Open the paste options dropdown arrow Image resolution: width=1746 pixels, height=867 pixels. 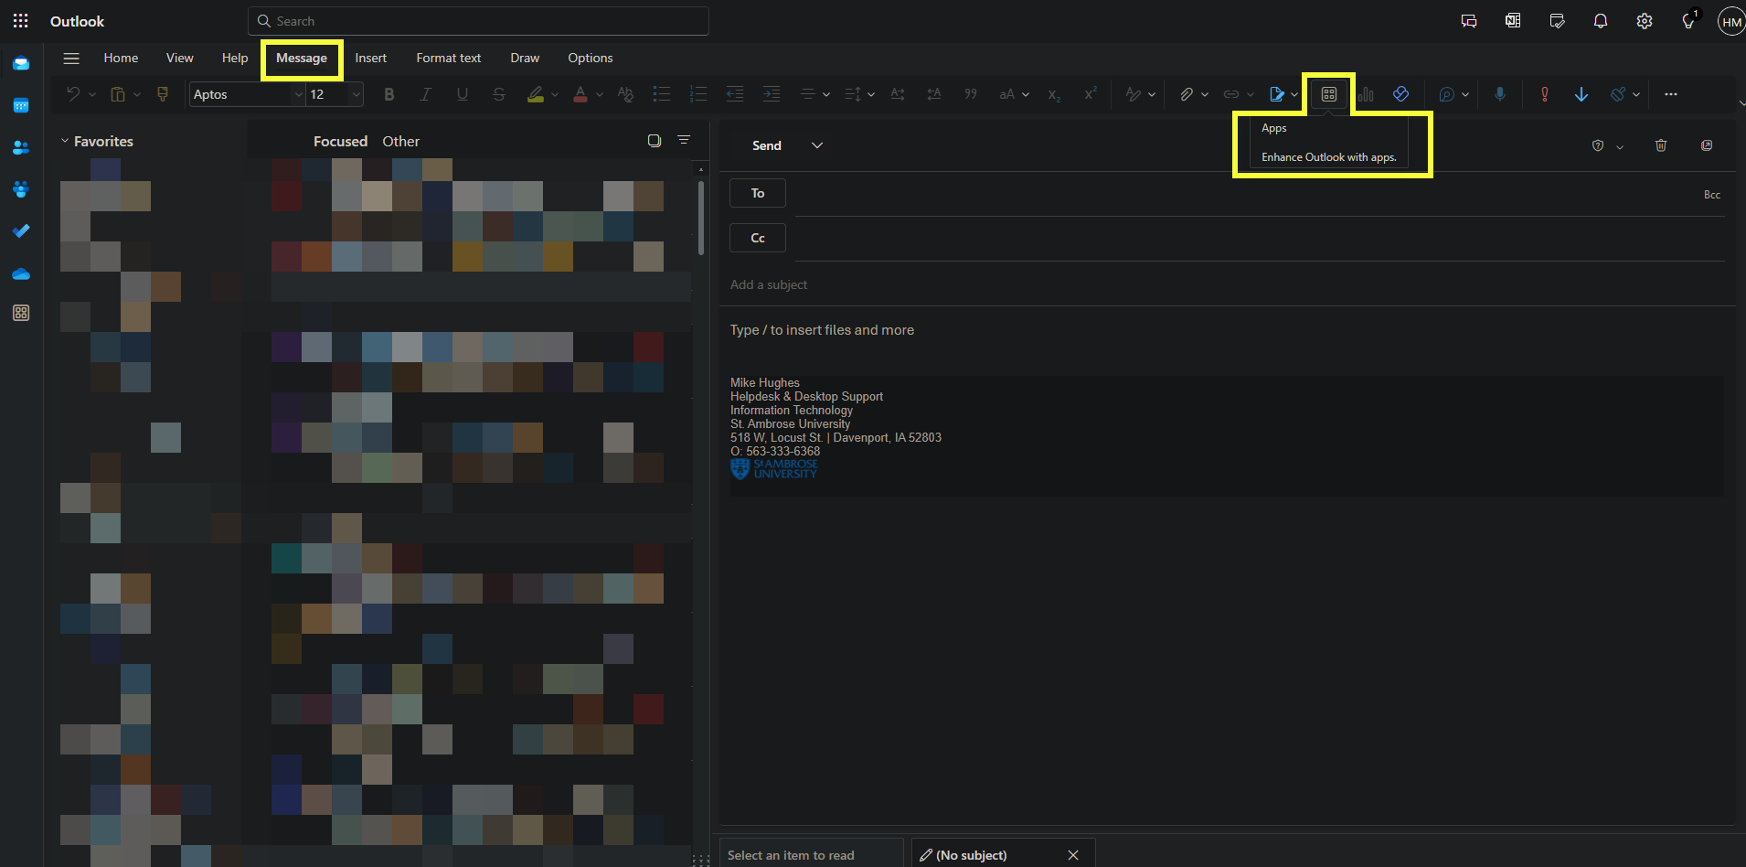137,94
